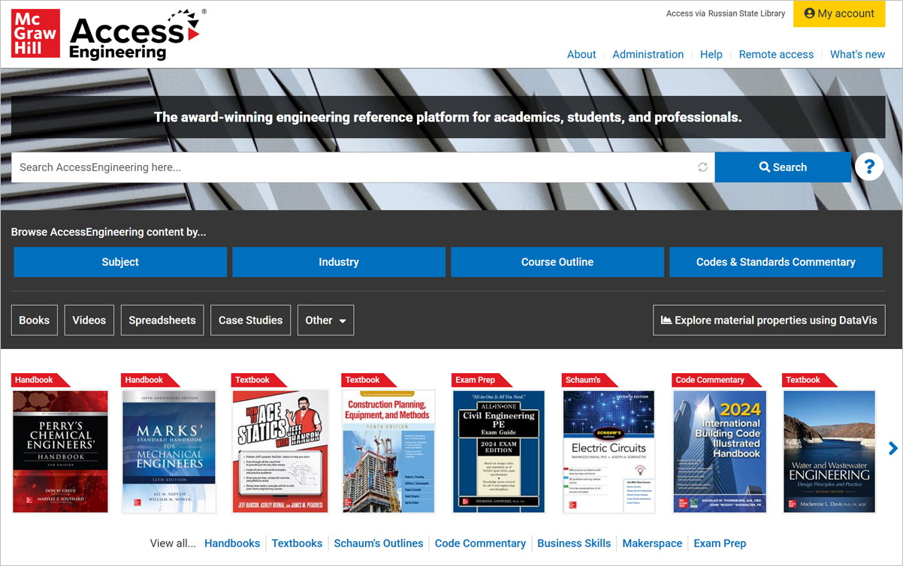Open the About link
The width and height of the screenshot is (903, 566).
(x=581, y=54)
